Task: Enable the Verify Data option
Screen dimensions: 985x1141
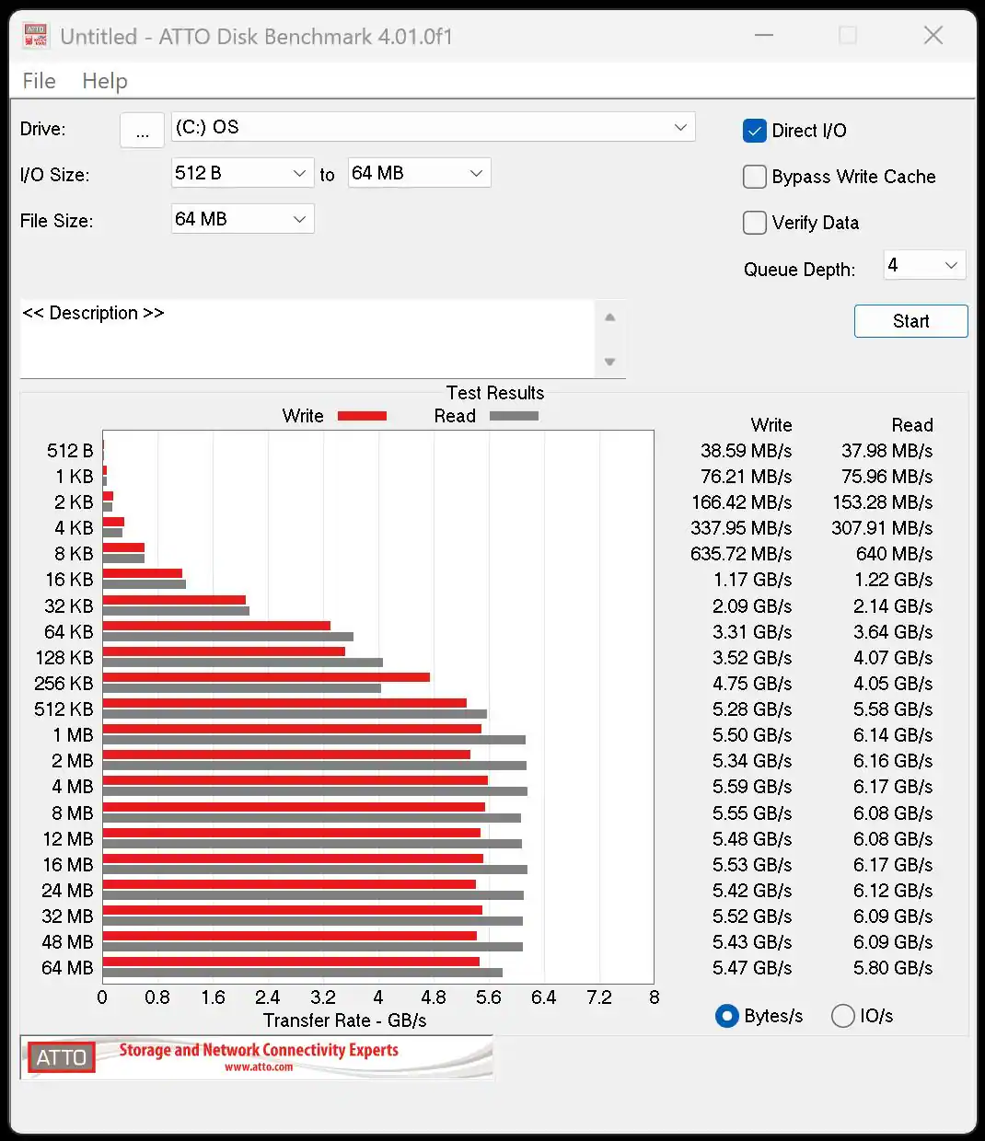Action: (754, 223)
